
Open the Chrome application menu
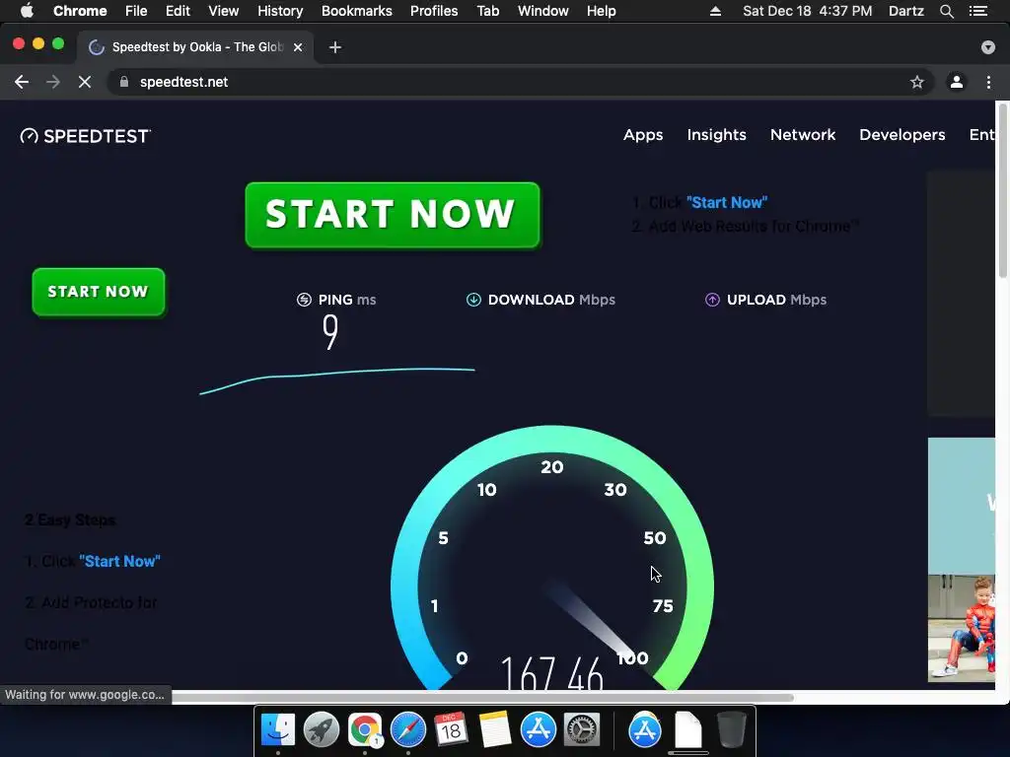[80, 11]
